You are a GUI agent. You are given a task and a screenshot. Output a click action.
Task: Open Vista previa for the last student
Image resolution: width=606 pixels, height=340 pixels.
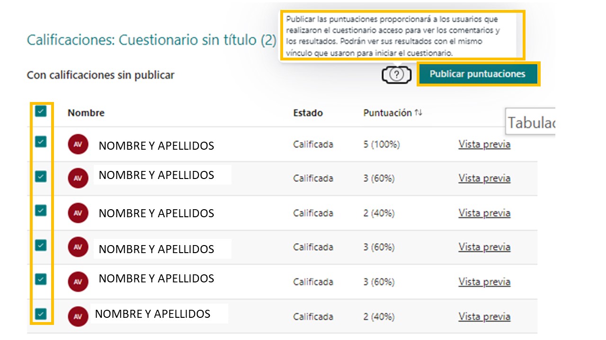coord(484,316)
